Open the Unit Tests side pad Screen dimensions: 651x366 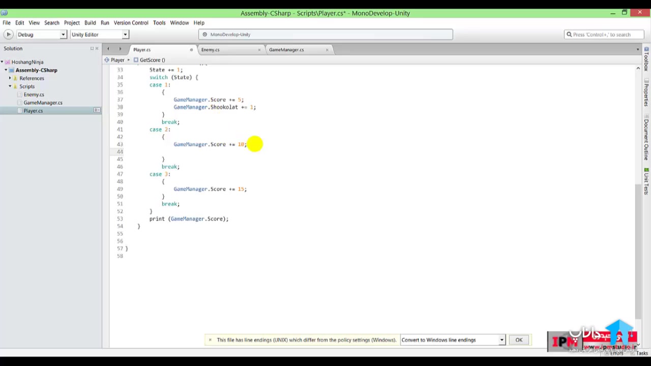point(646,181)
